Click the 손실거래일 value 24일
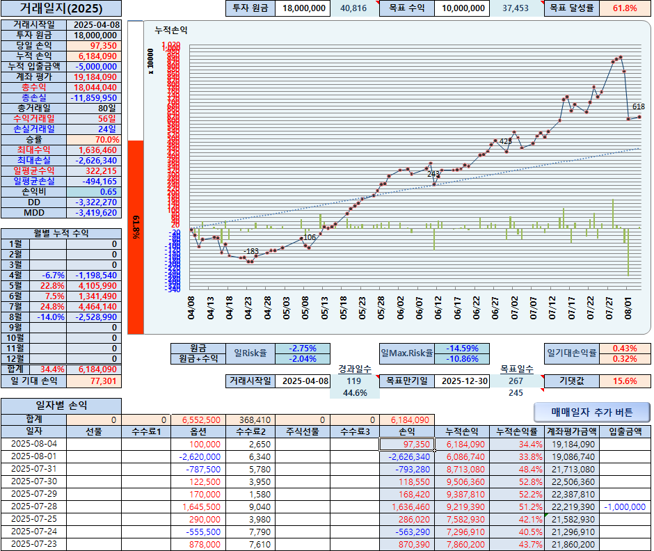 click(x=94, y=129)
